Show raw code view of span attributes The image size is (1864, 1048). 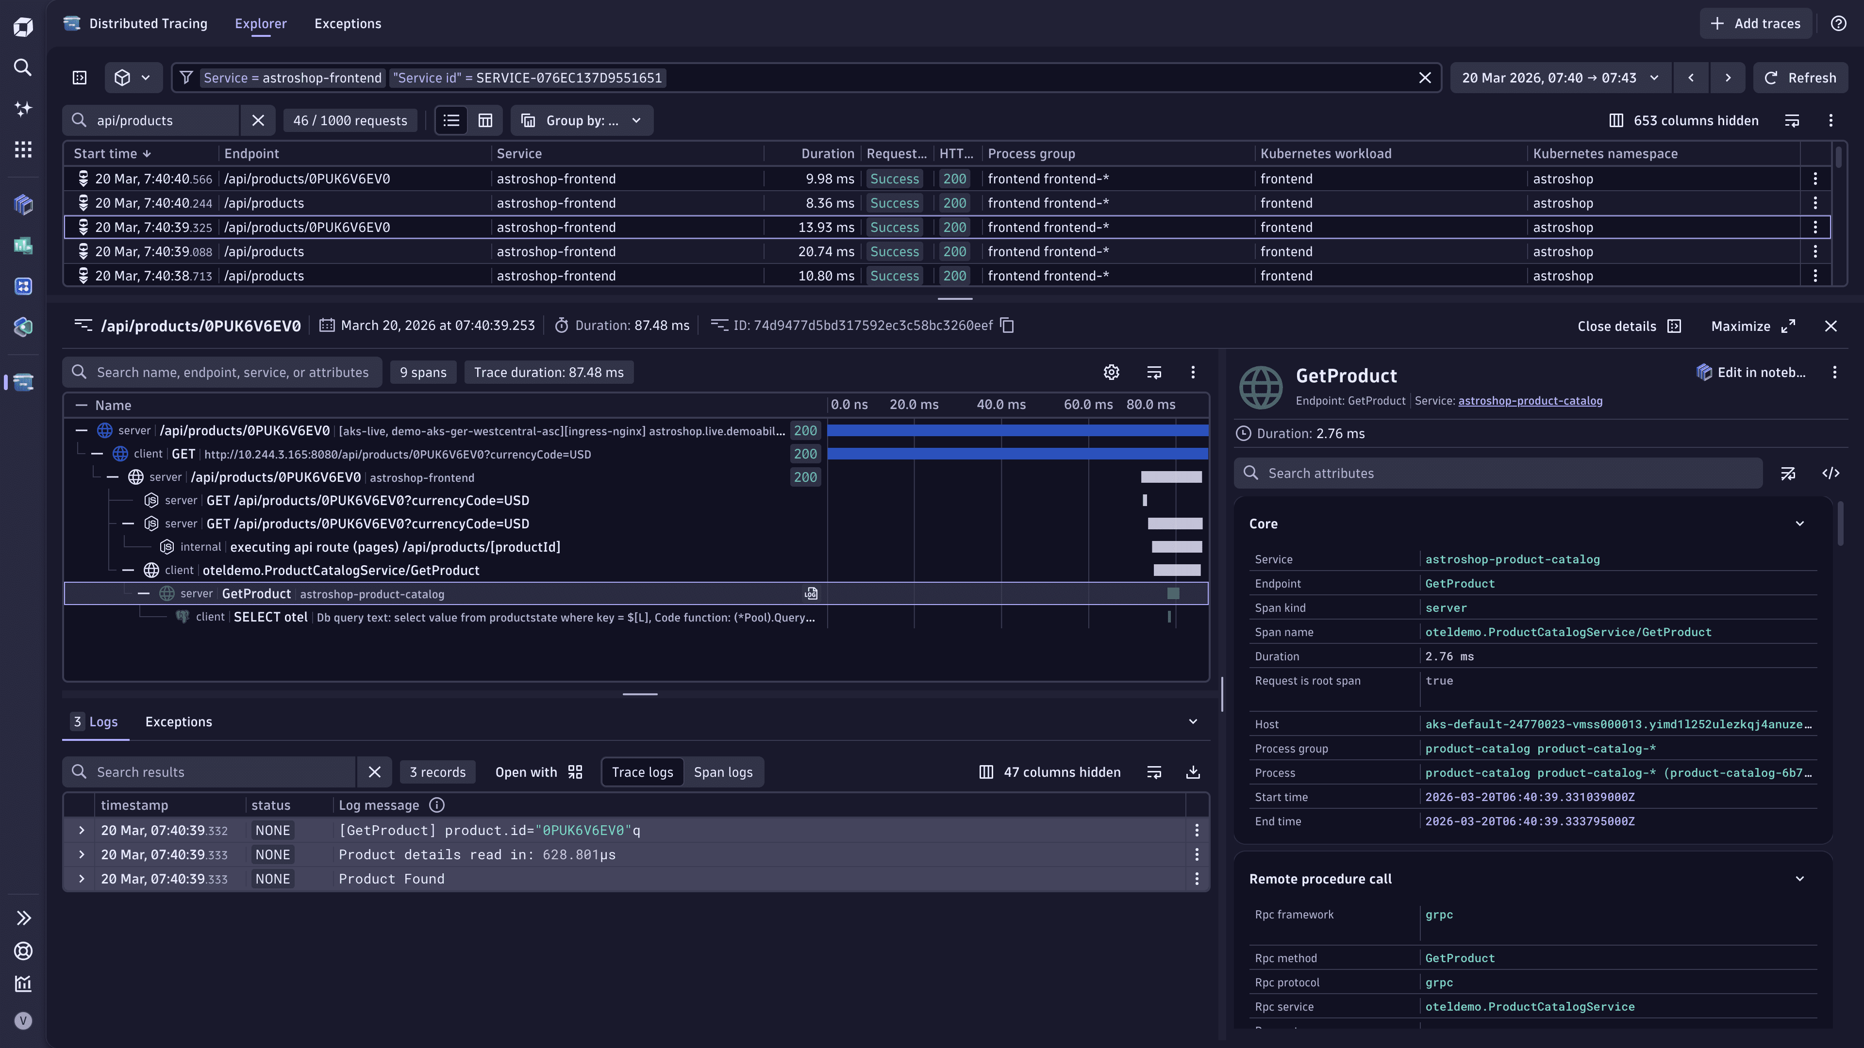coord(1831,474)
